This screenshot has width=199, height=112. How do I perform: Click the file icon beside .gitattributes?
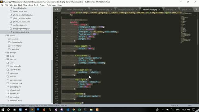click(8, 70)
